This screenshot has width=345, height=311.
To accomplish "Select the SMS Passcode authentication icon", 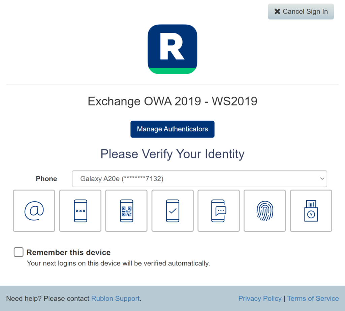I will point(218,210).
